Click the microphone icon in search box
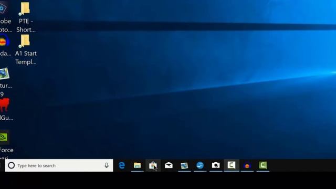Screen dimensions: 336x189 pyautogui.click(x=107, y=165)
